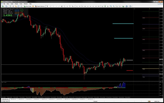This screenshot has height=103, width=164.
Task: Open the View menu
Action: click(8, 4)
